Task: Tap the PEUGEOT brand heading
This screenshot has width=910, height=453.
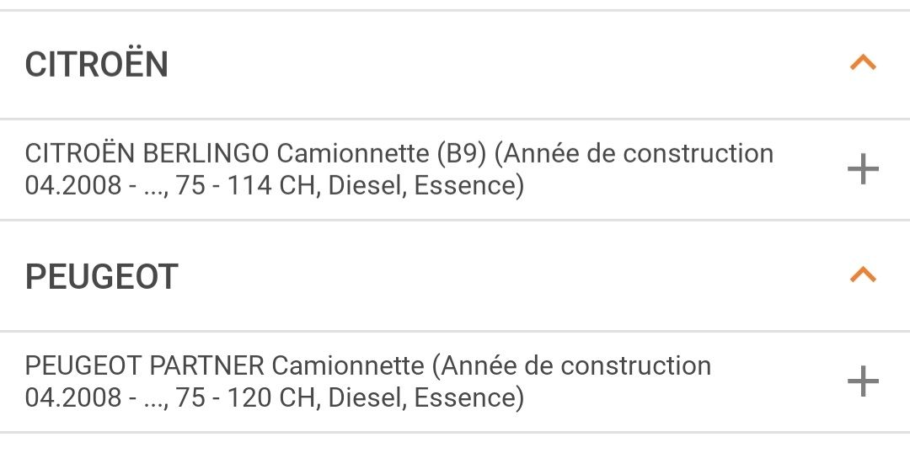Action: point(102,277)
